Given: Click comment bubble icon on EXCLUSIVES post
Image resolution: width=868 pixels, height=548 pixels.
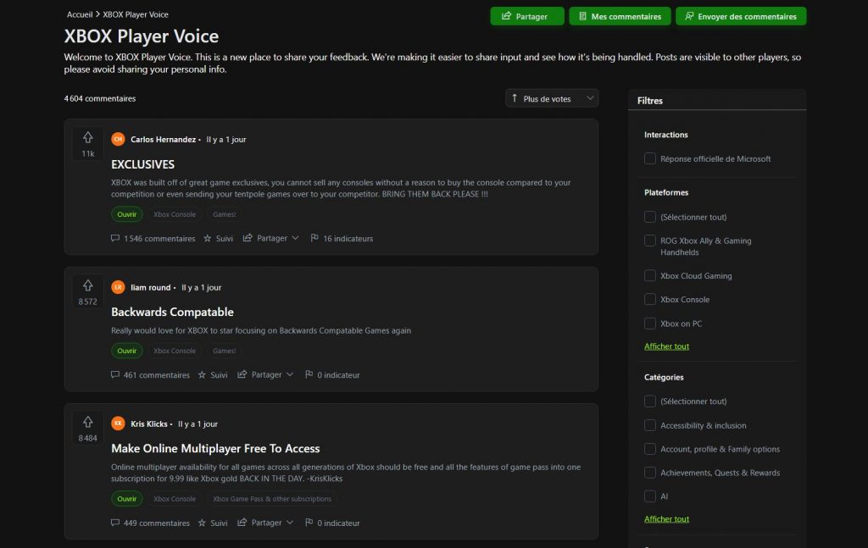Looking at the screenshot, I should 115,238.
